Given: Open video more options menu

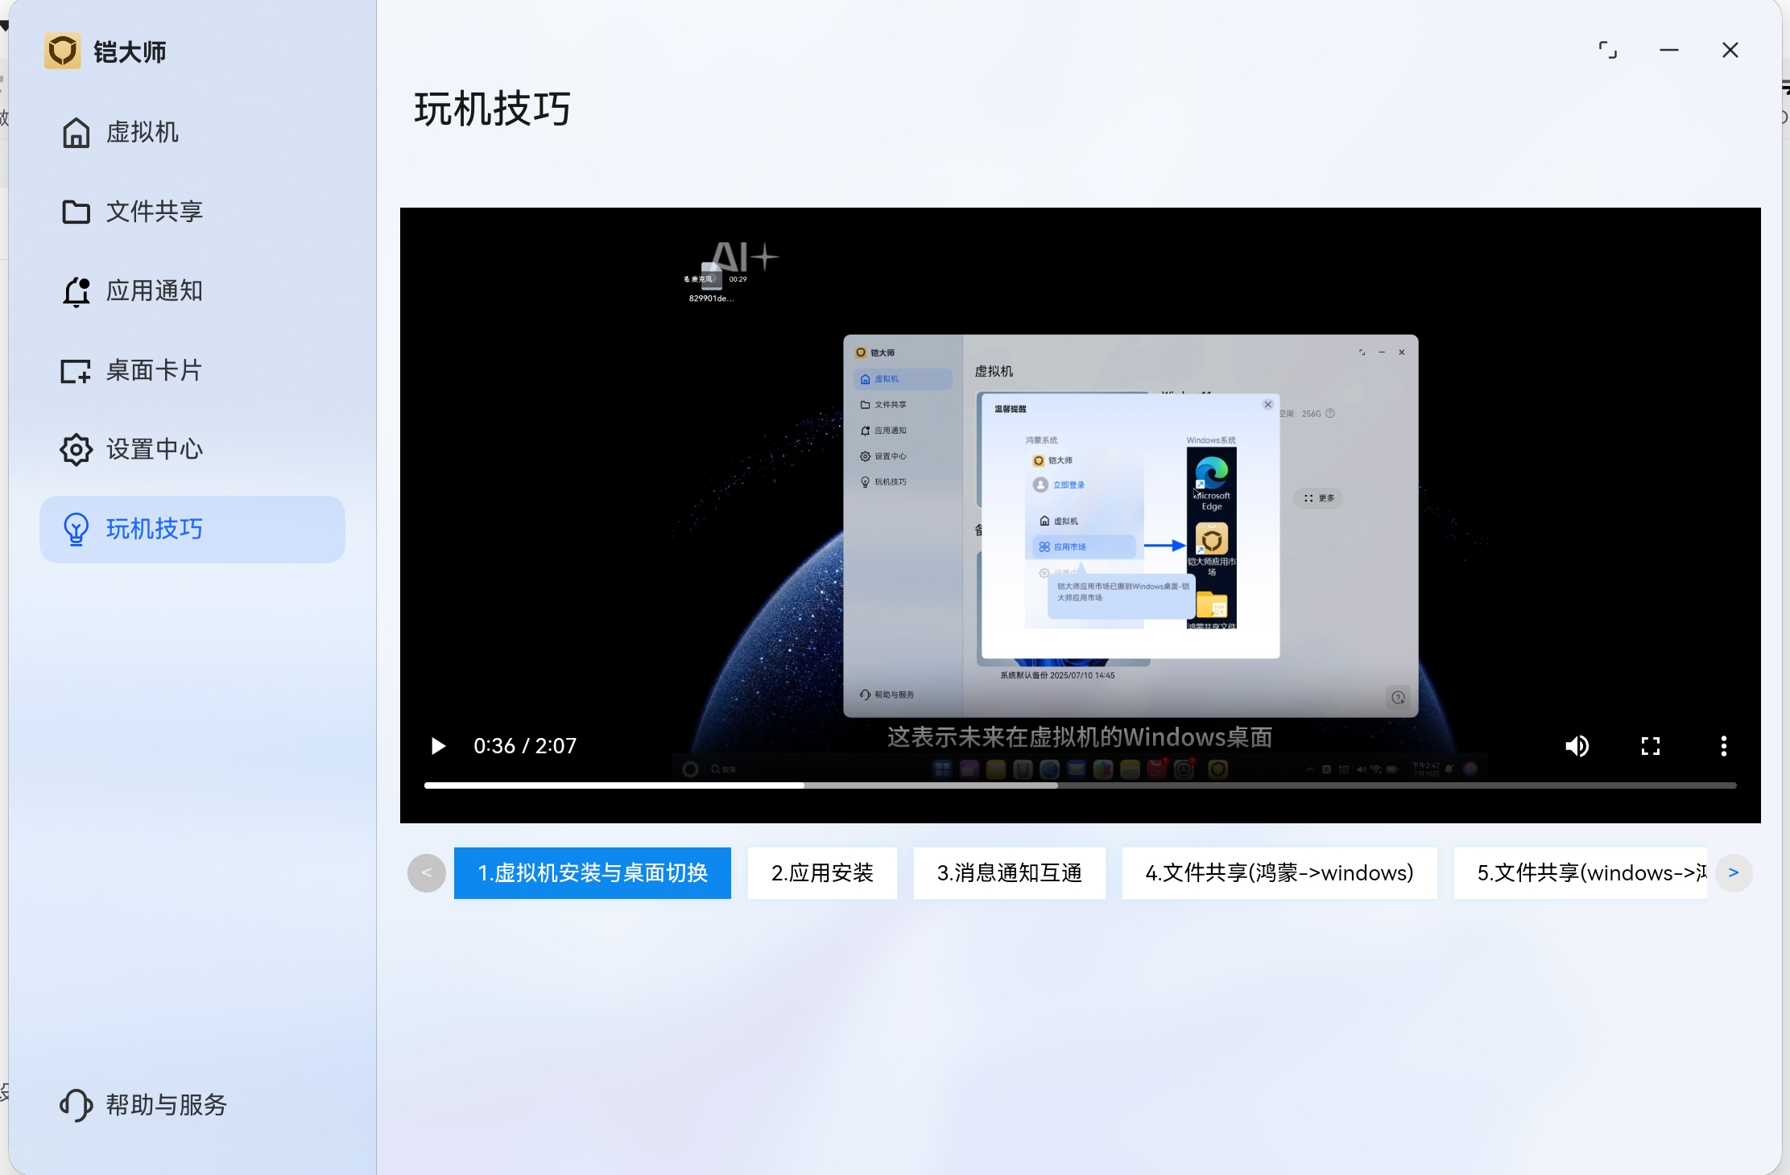Looking at the screenshot, I should coord(1723,746).
